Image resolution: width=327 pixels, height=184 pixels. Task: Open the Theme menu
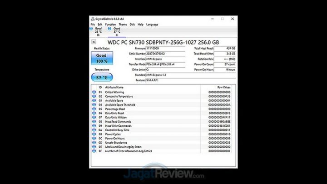coord(123,25)
